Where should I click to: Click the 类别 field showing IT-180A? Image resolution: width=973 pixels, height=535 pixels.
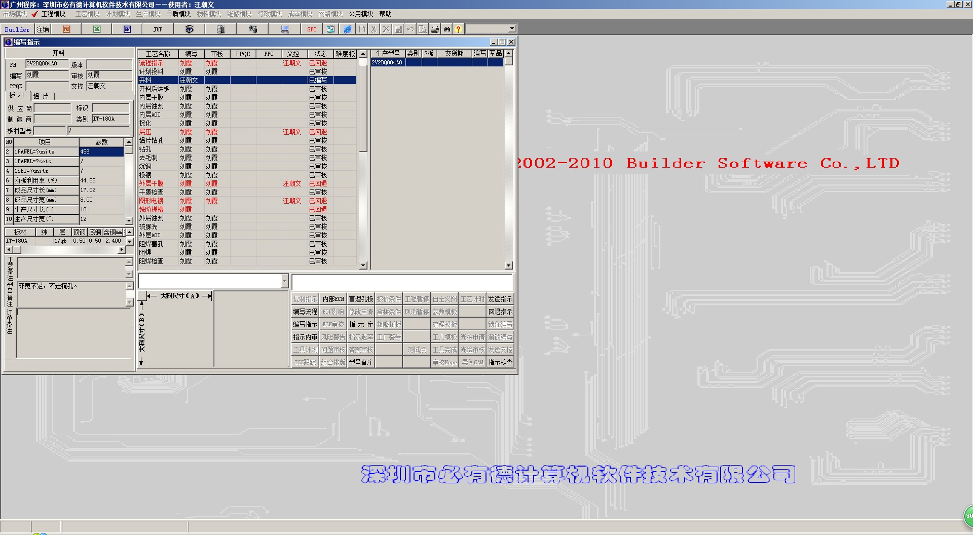tap(111, 119)
